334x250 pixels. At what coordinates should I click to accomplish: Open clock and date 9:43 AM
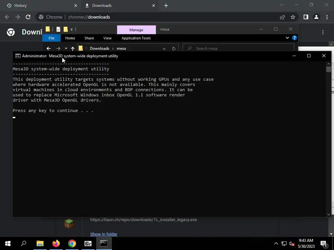pyautogui.click(x=306, y=243)
